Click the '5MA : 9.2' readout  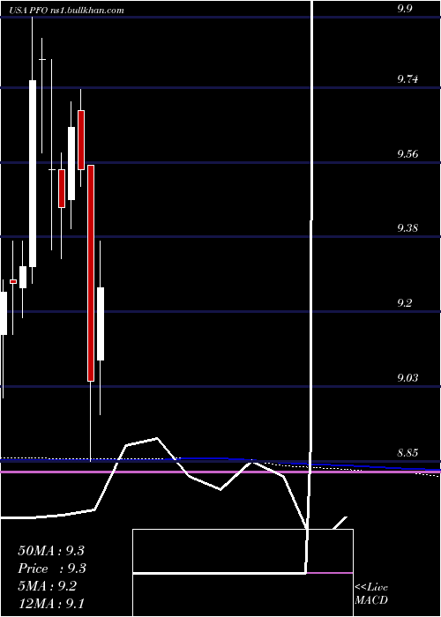click(48, 585)
